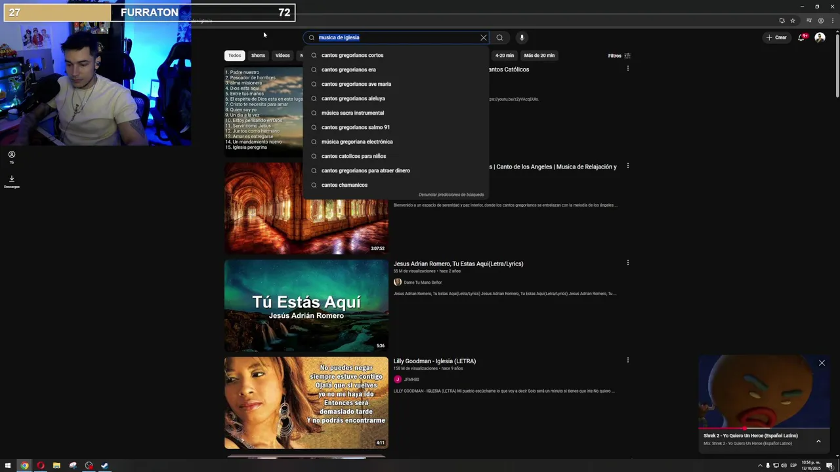Click the musica de iglesia search field
This screenshot has width=840, height=472.
pyautogui.click(x=396, y=37)
